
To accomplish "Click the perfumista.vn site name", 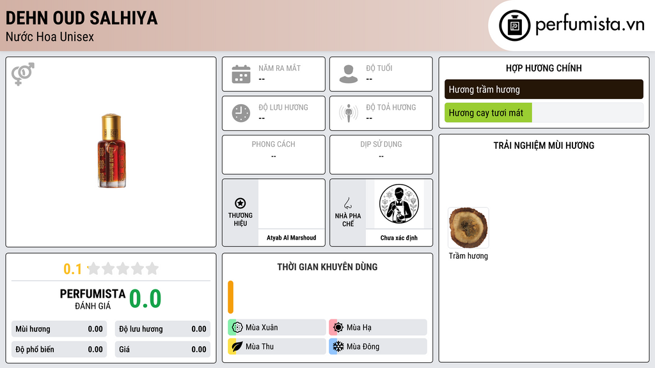I will (590, 25).
